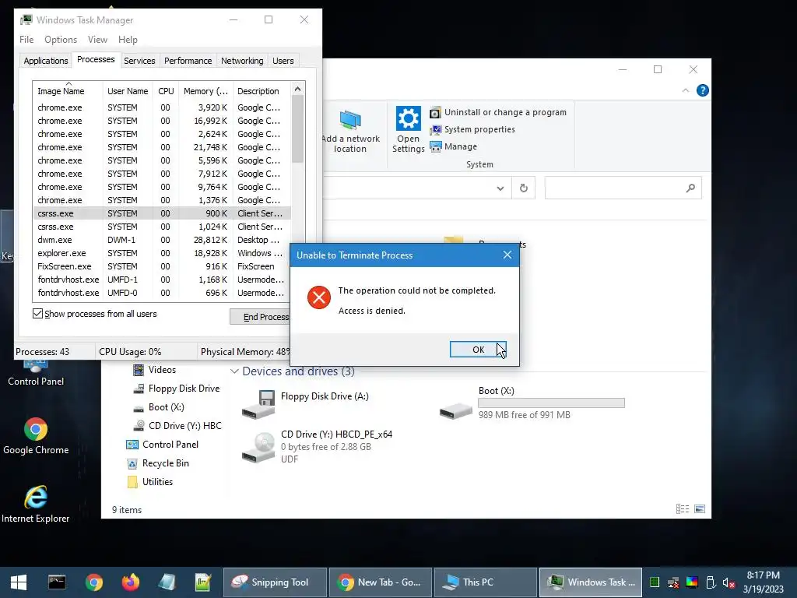Select Utilities folder in navigation pane
The width and height of the screenshot is (797, 598).
150,481
